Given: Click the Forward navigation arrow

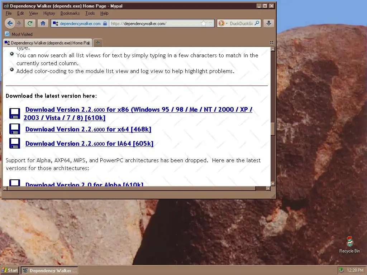Looking at the screenshot, I should (19, 23).
